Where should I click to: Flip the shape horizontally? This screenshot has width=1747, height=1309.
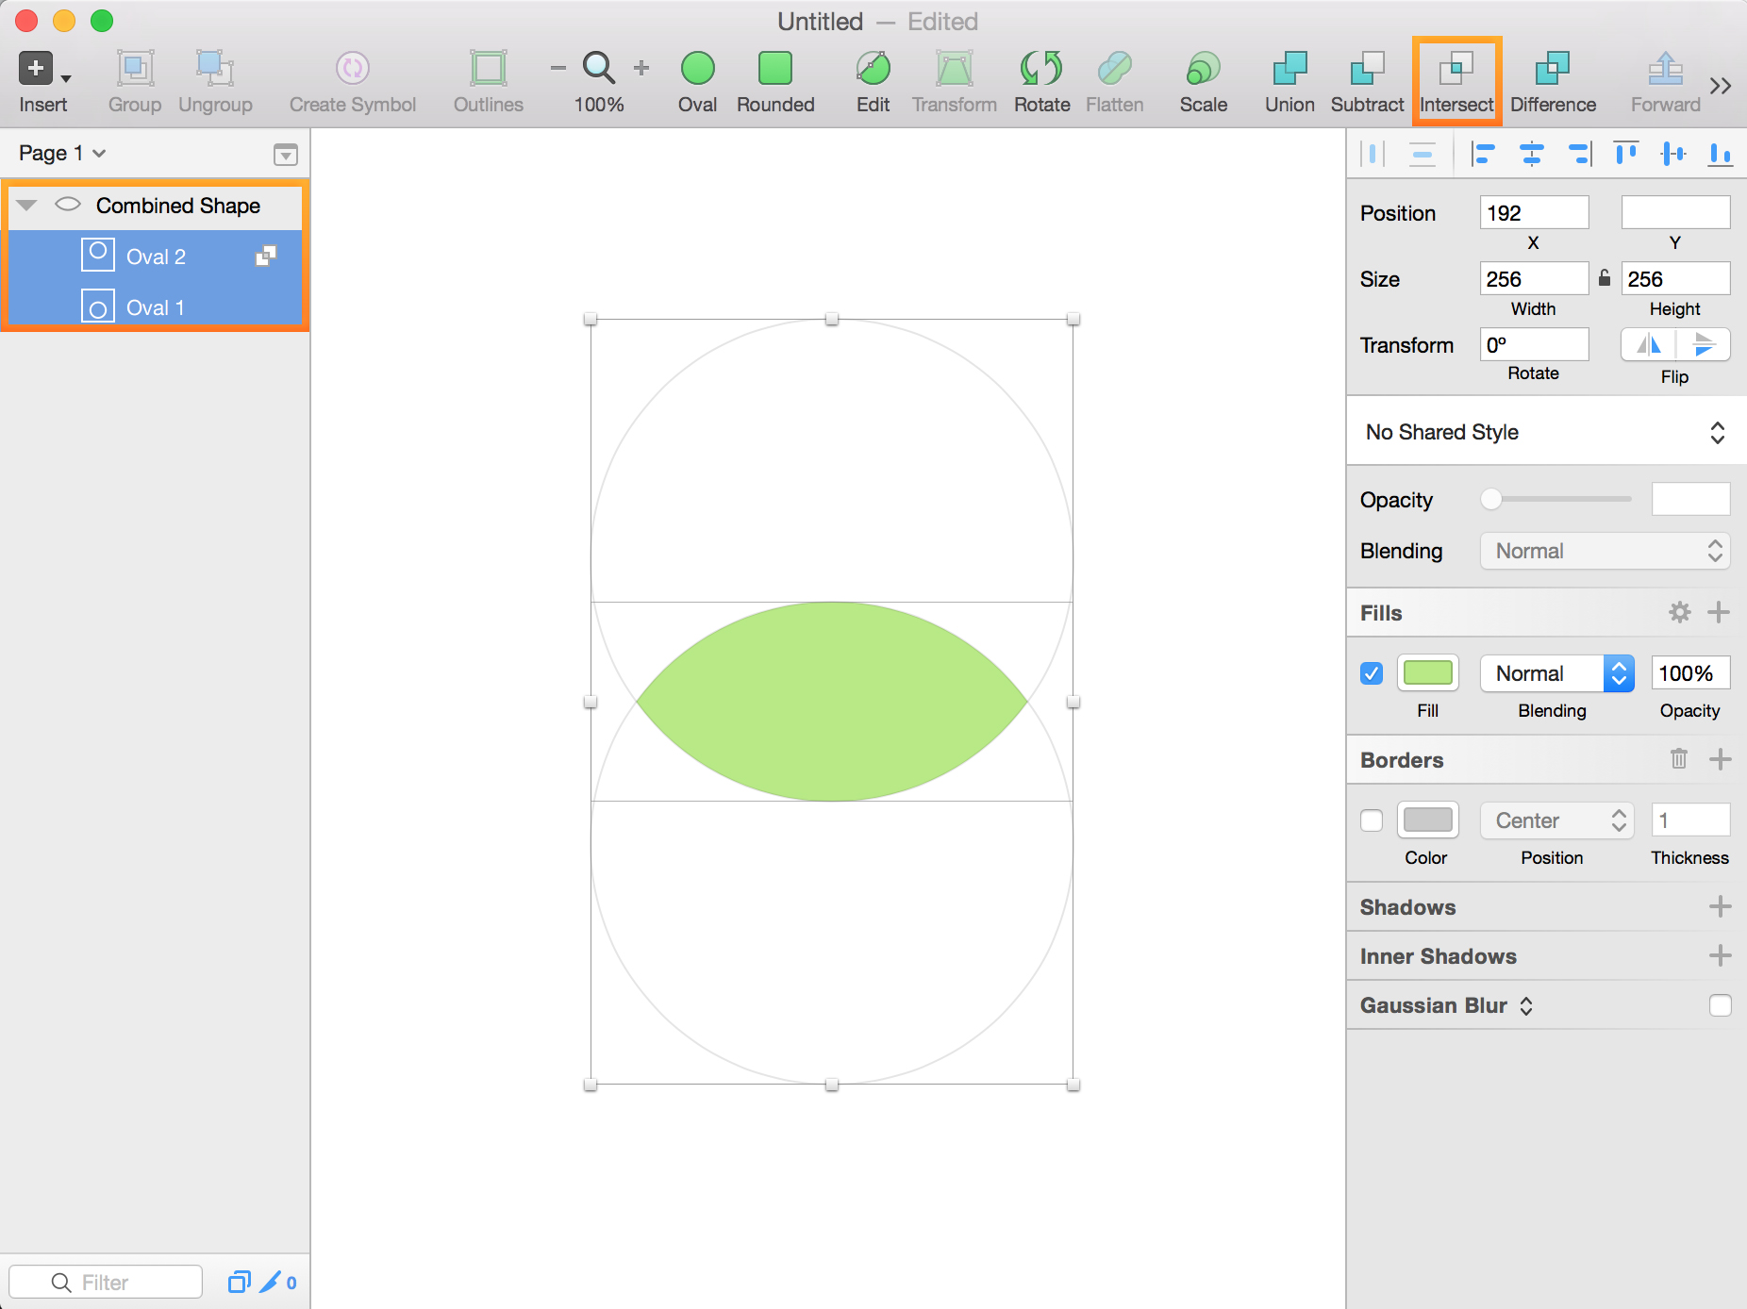tap(1648, 344)
